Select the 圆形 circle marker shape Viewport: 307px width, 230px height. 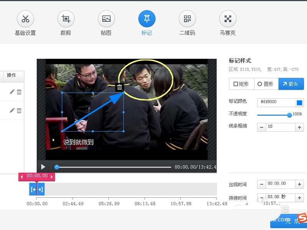pos(266,84)
